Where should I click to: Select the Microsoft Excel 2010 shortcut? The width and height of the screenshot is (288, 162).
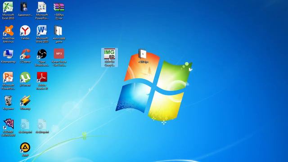8,11
